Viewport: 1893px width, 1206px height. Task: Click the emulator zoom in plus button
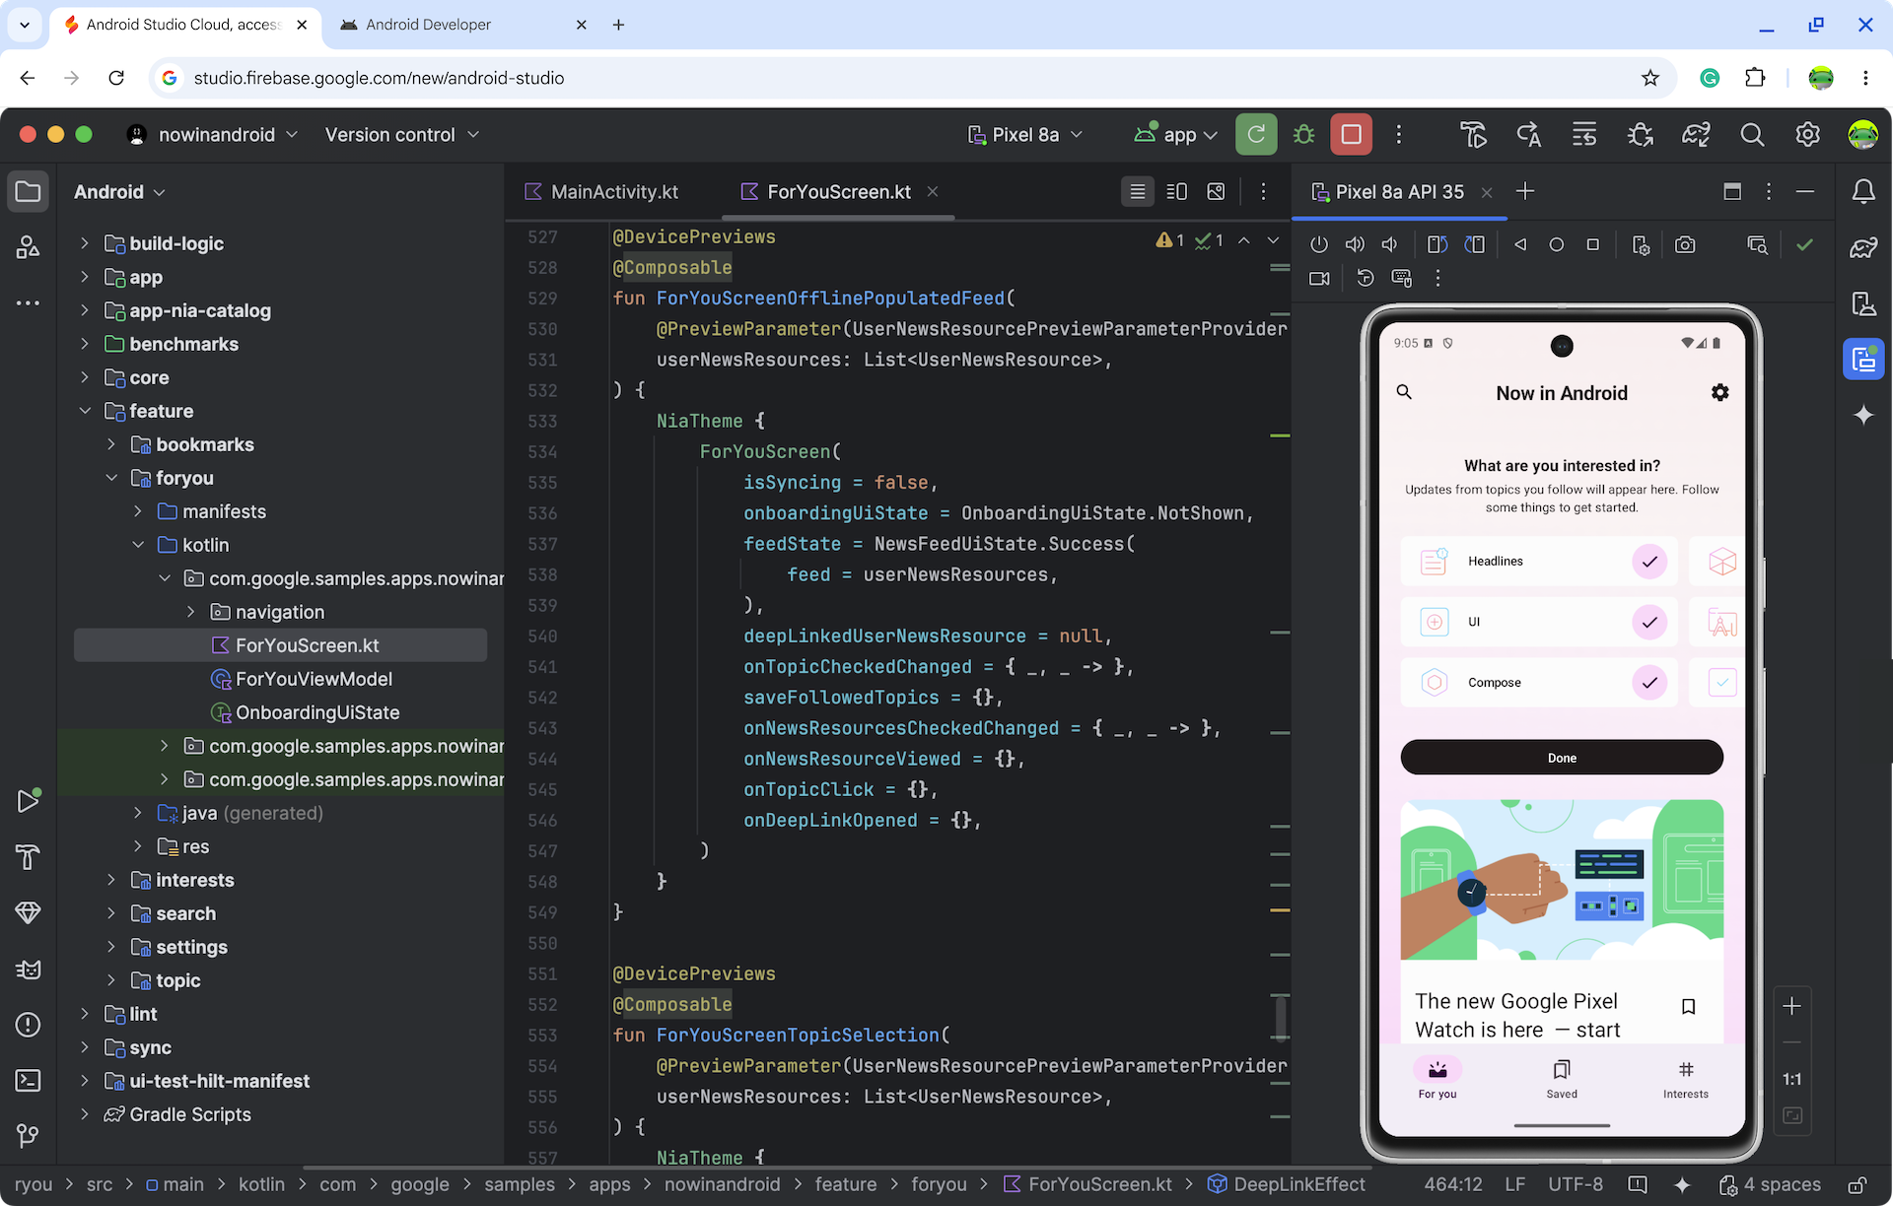tap(1791, 1006)
